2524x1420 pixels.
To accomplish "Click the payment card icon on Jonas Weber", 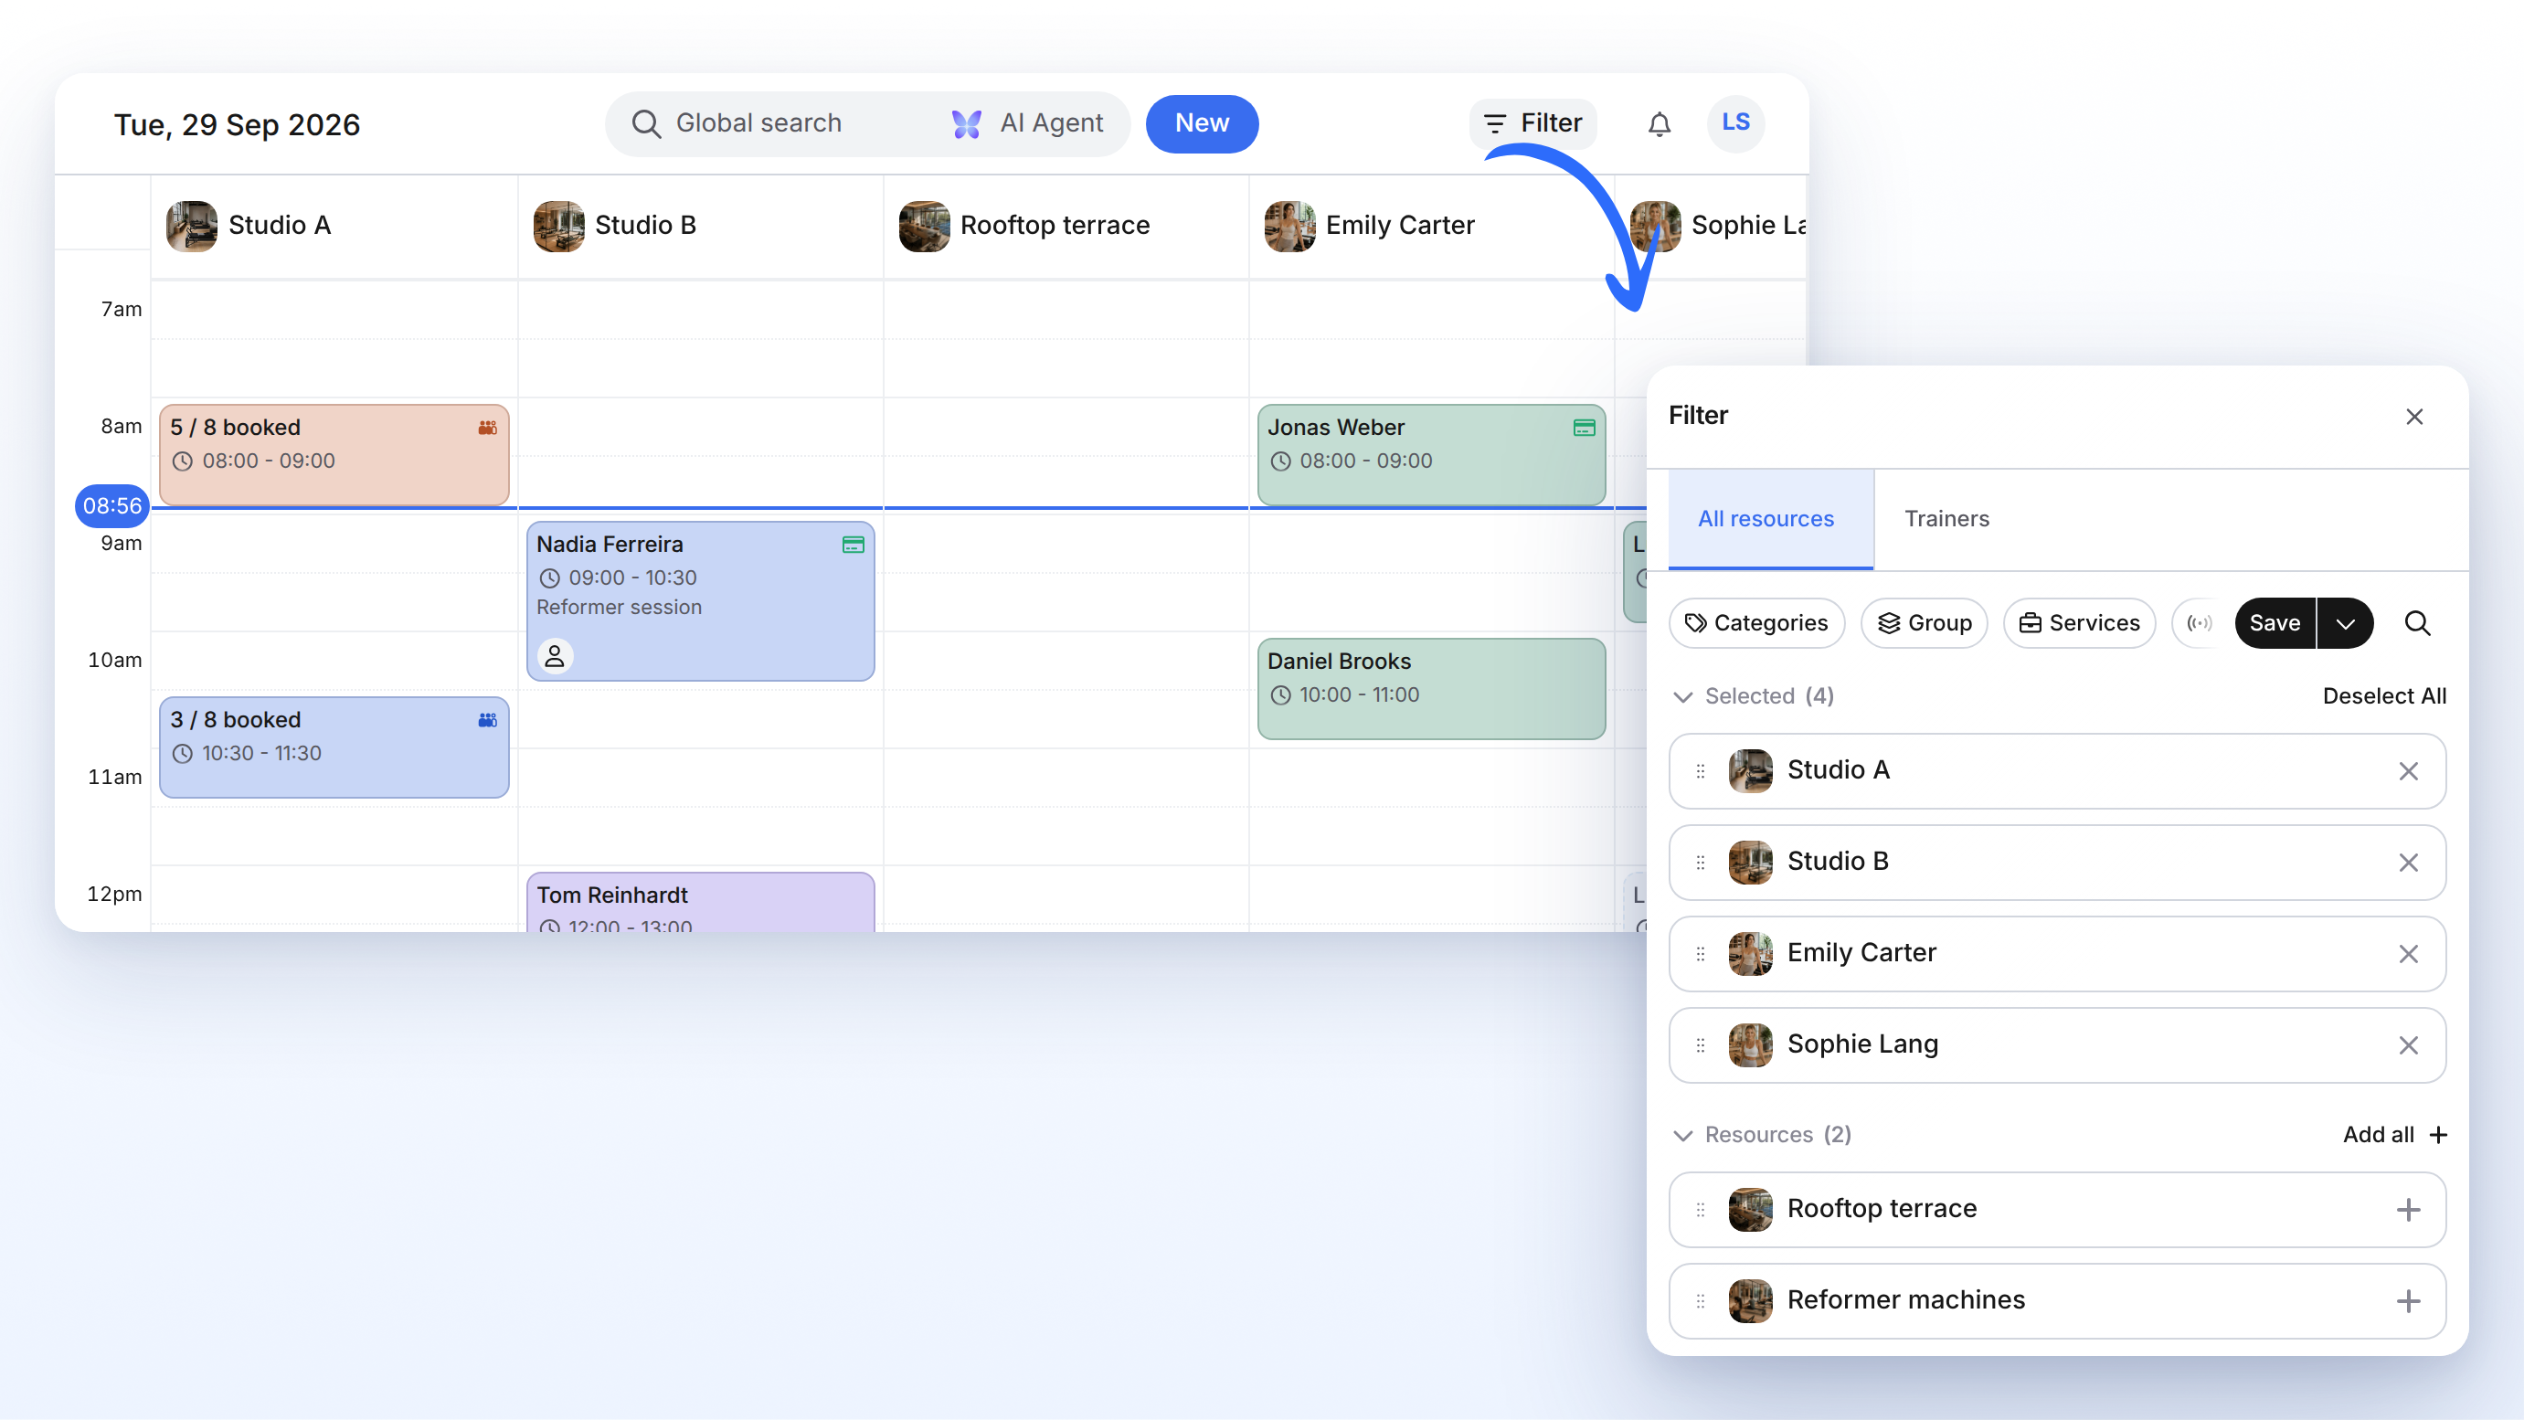I will [1584, 429].
